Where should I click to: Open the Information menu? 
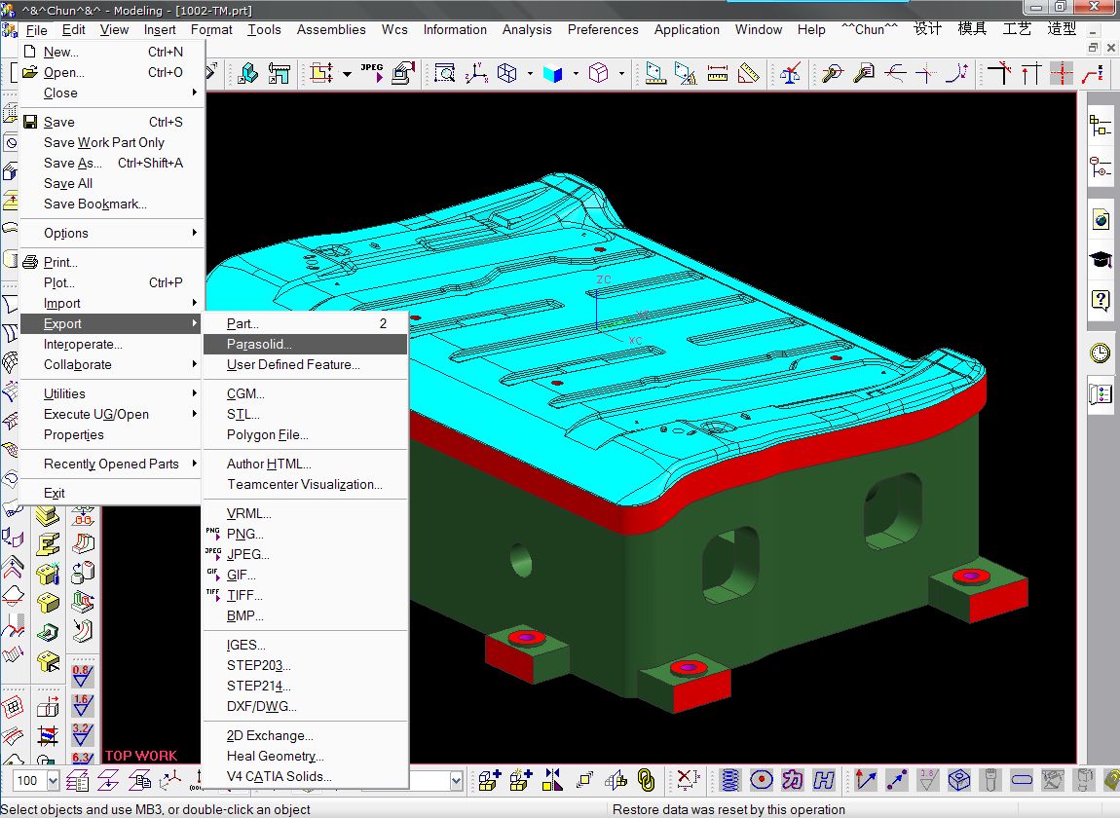454,29
